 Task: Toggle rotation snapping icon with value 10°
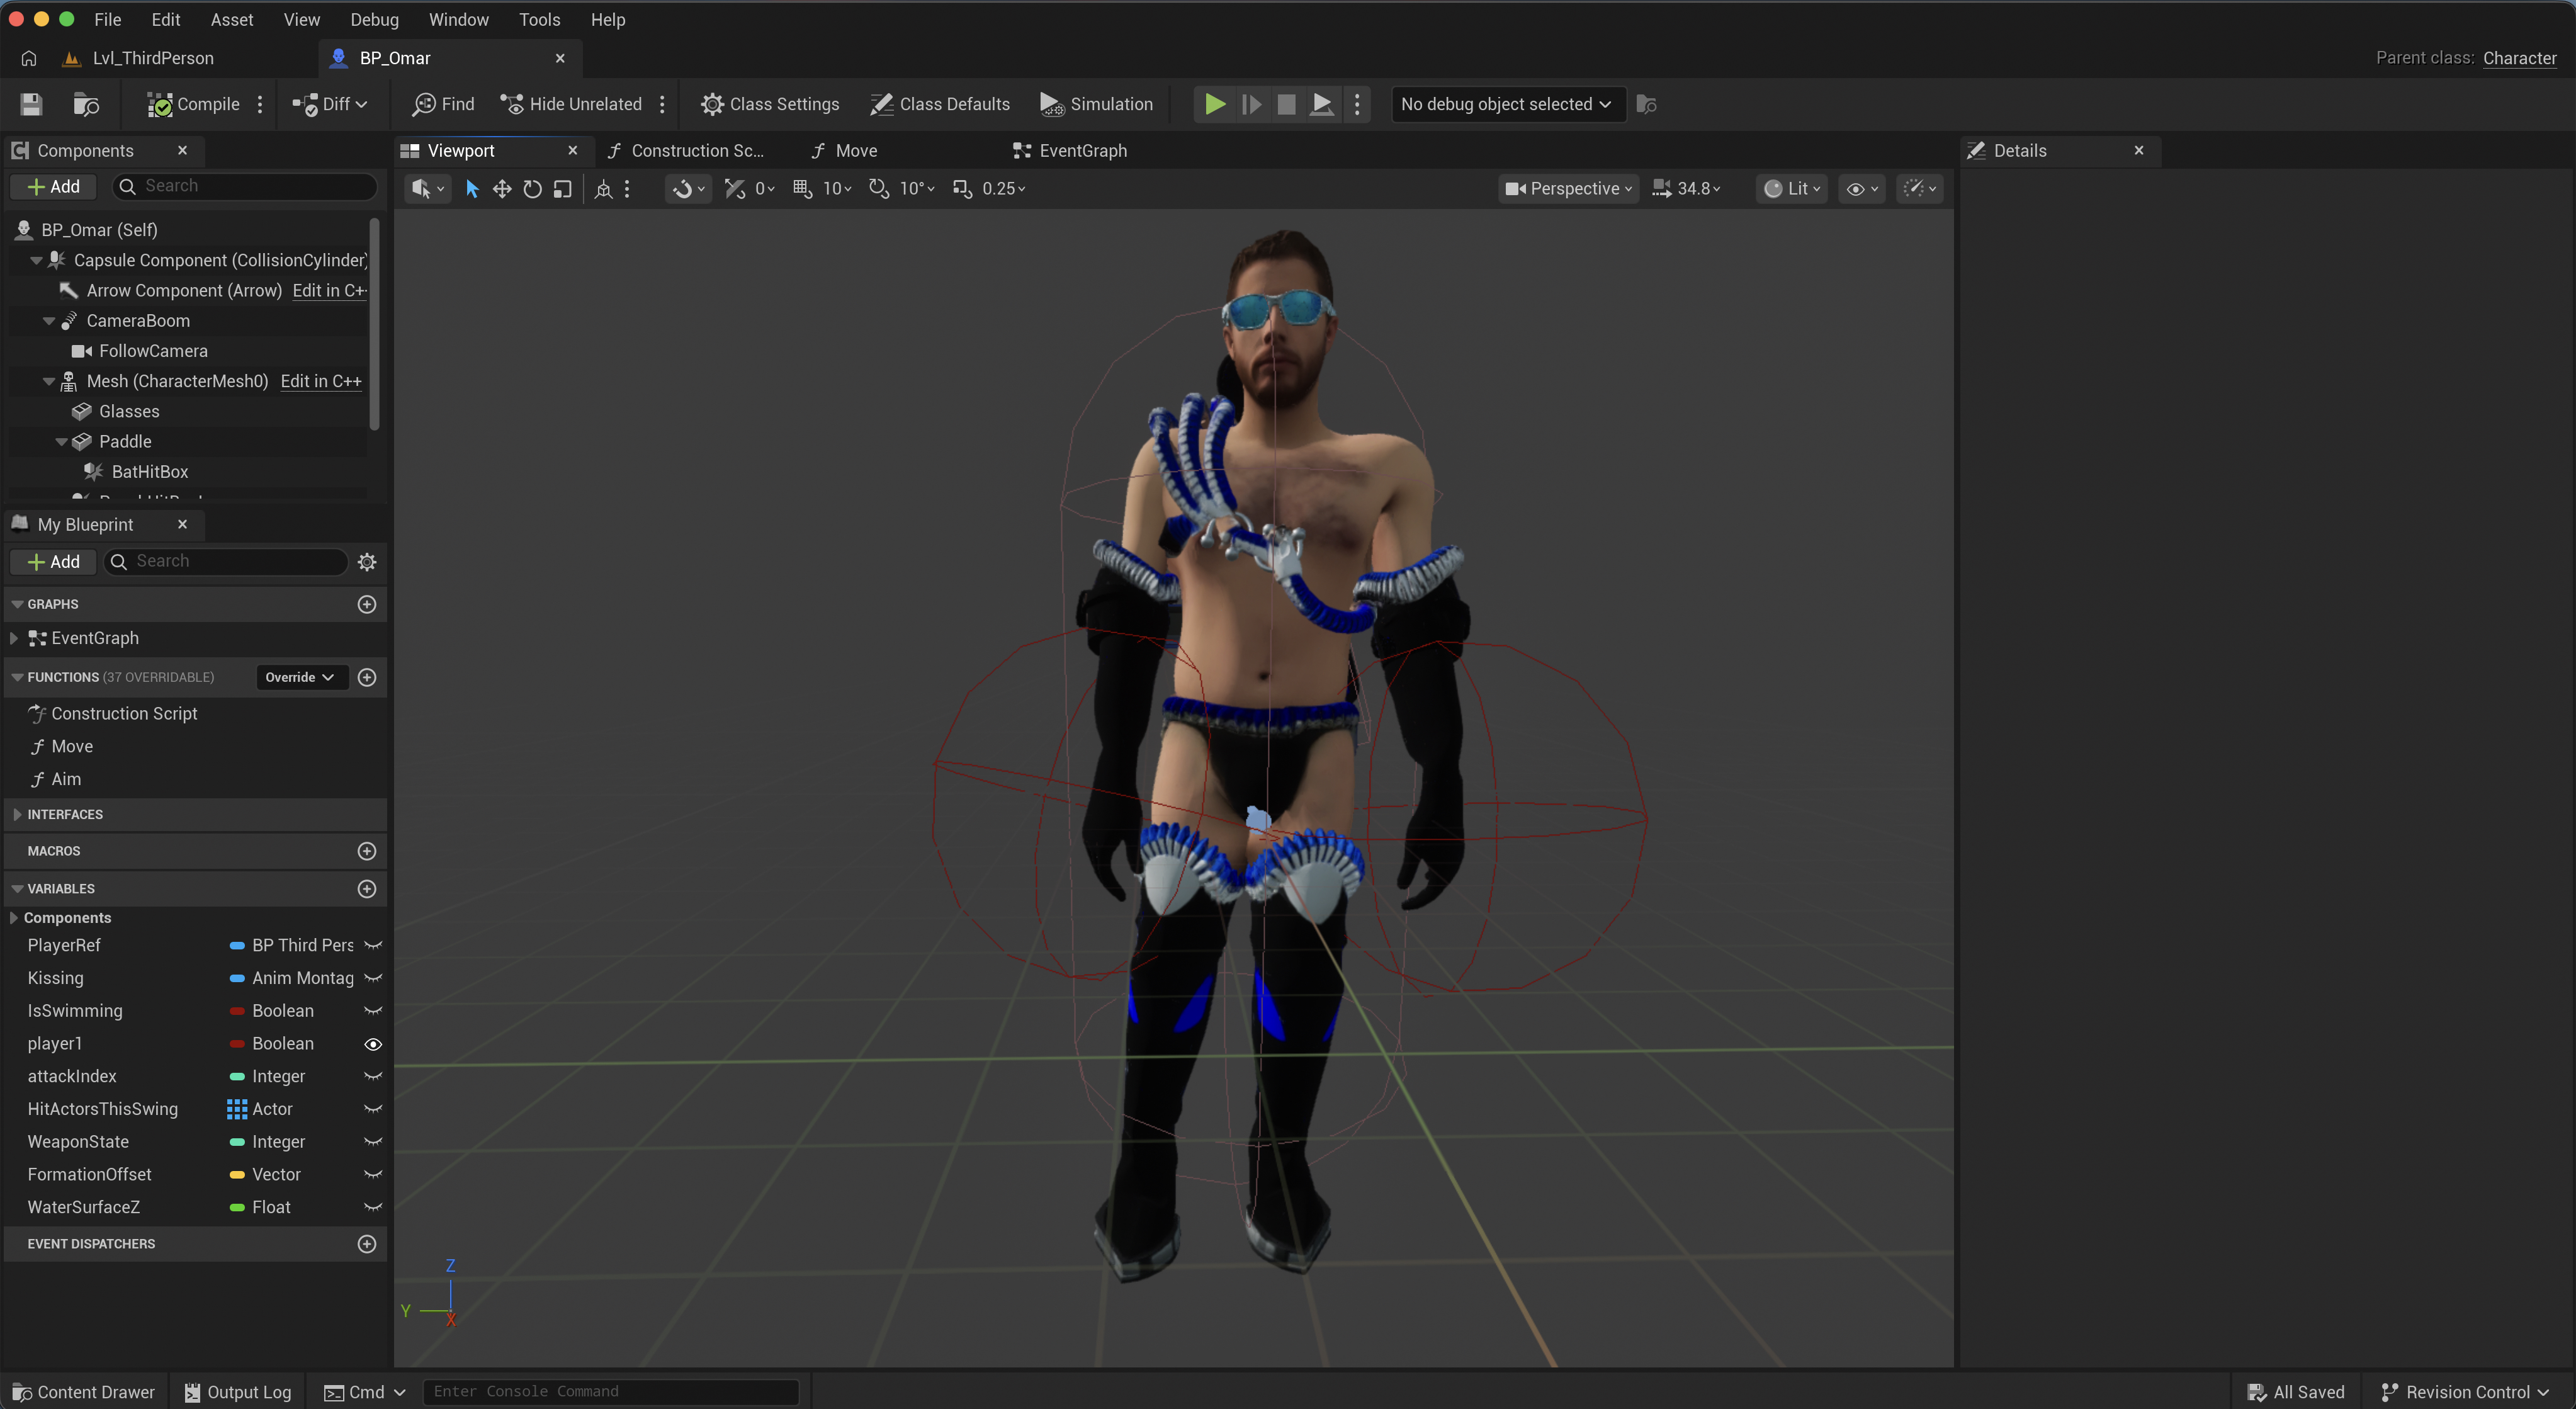(x=878, y=189)
